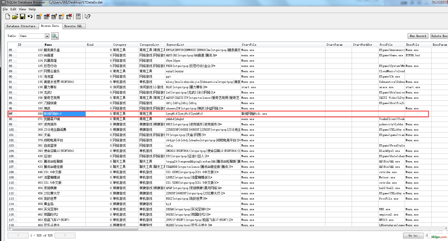Click the CategoryList column header

click(152, 45)
